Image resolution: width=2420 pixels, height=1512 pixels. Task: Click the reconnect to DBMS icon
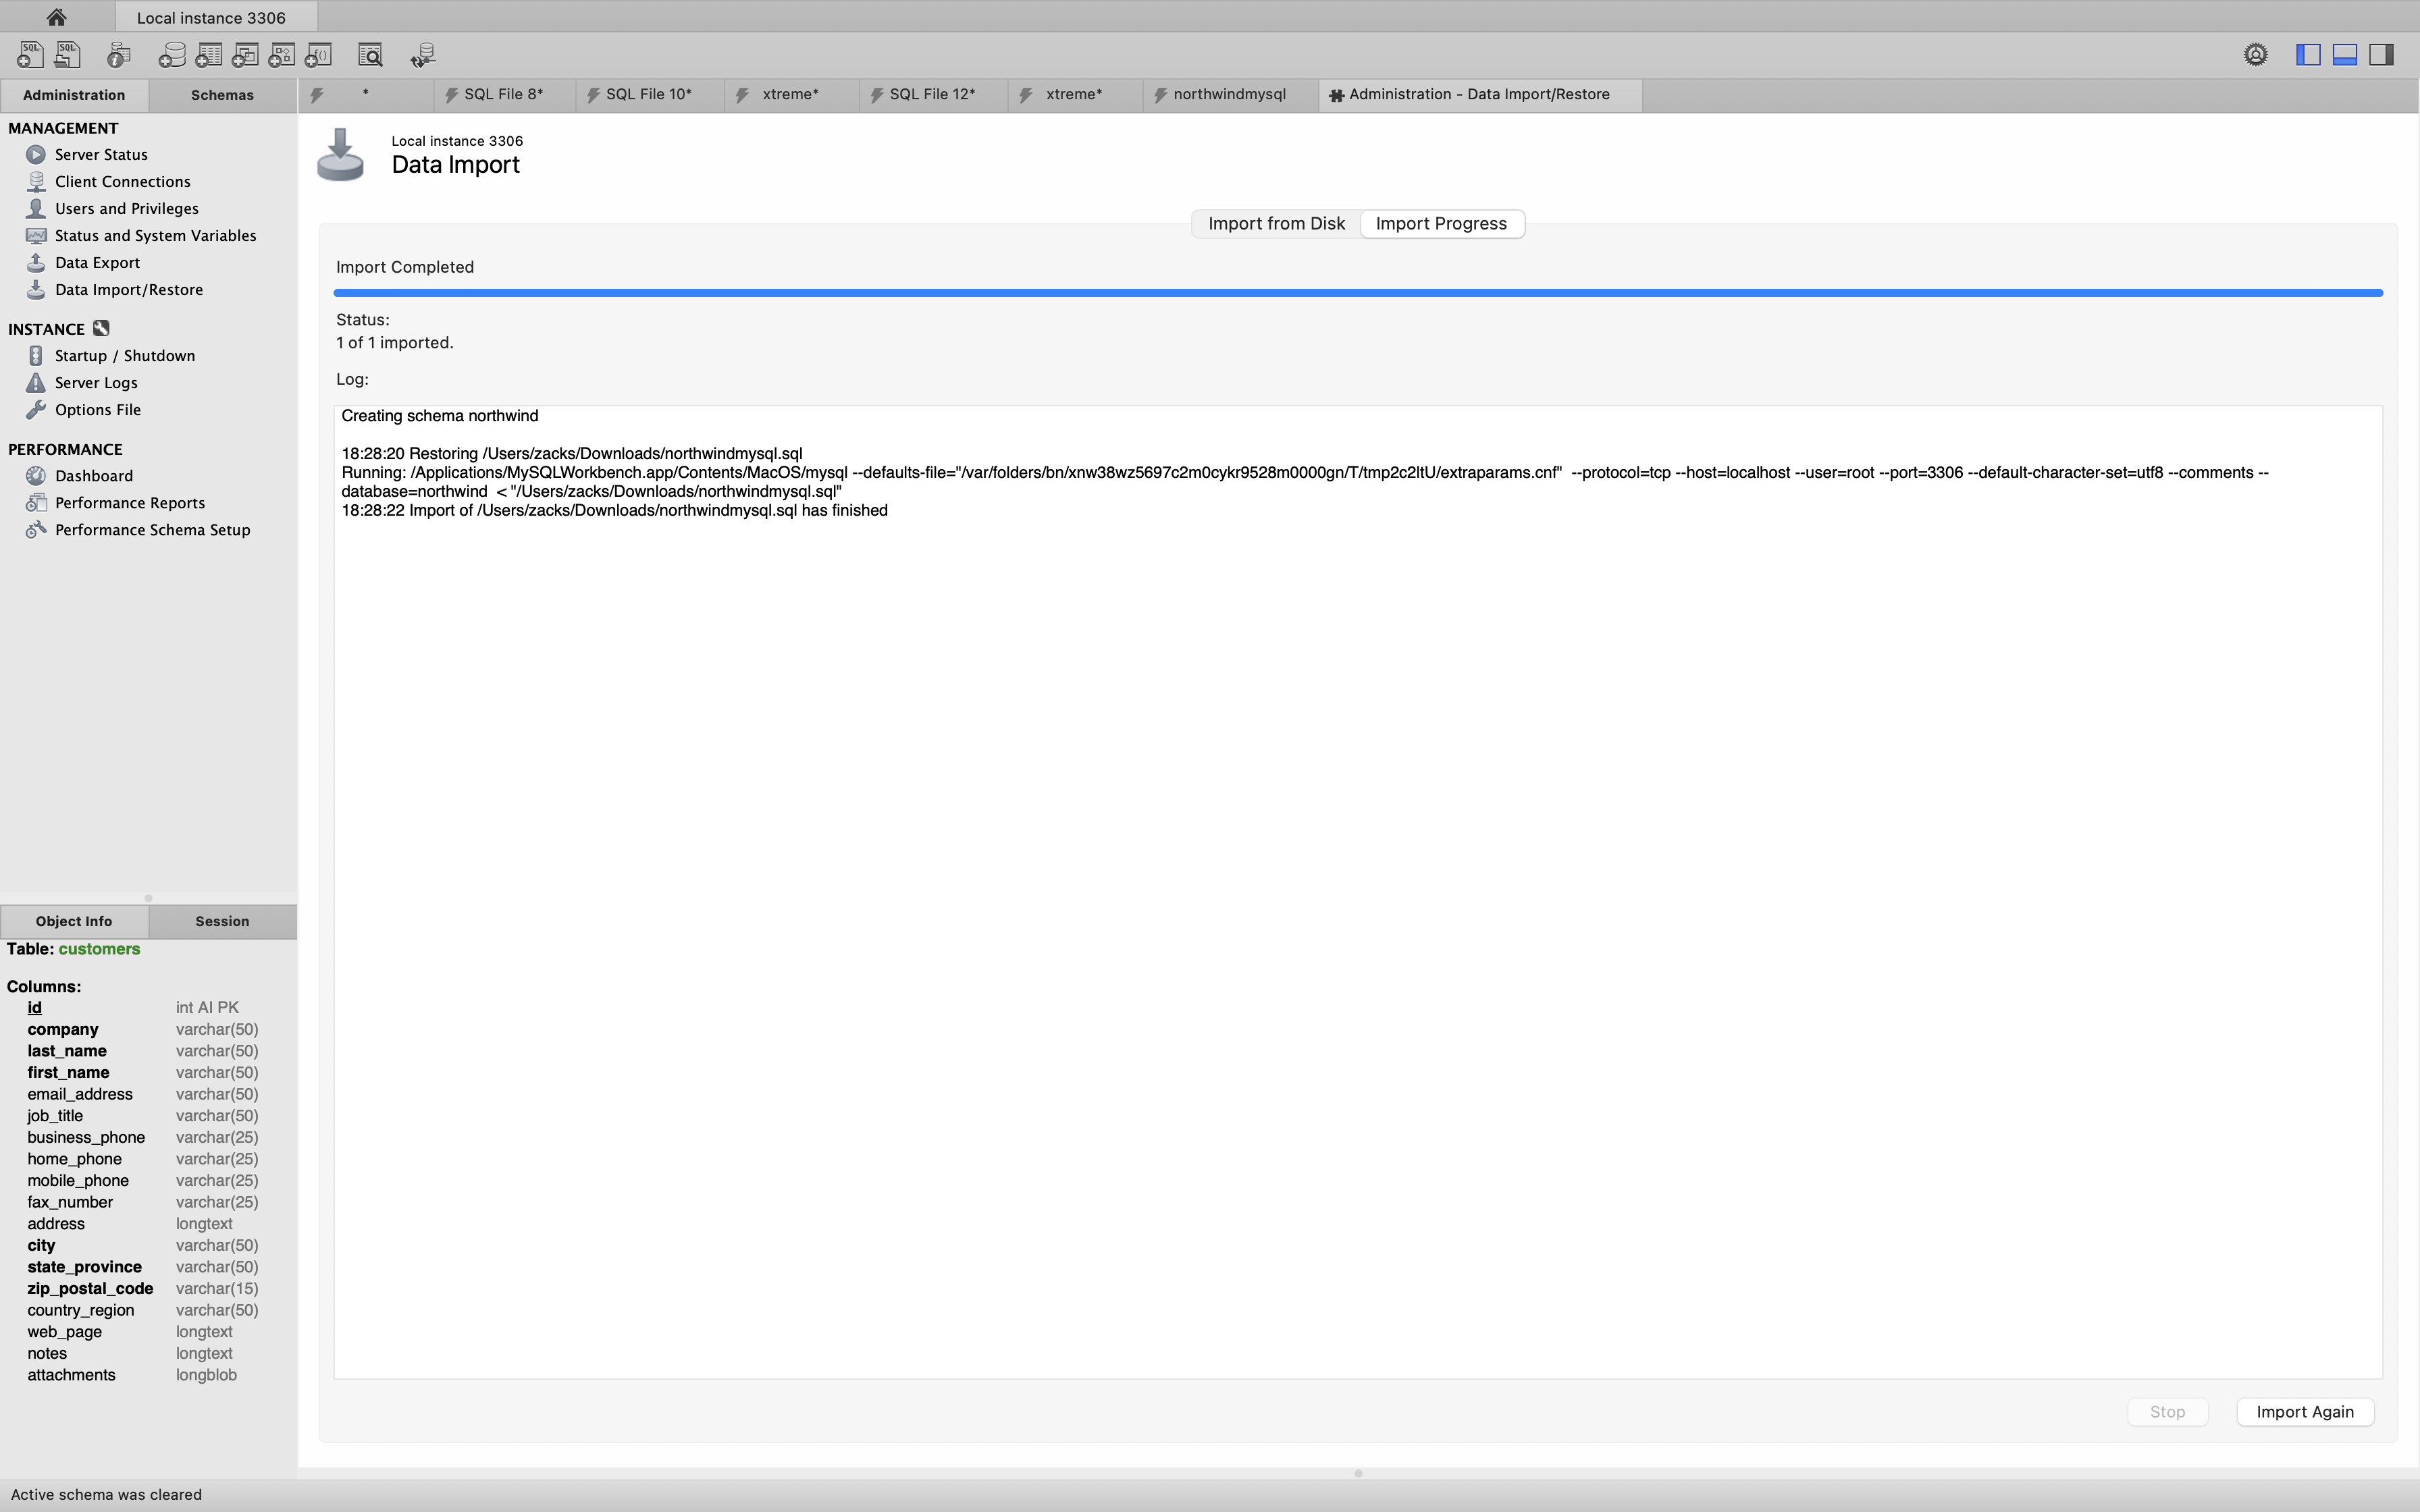pyautogui.click(x=423, y=55)
